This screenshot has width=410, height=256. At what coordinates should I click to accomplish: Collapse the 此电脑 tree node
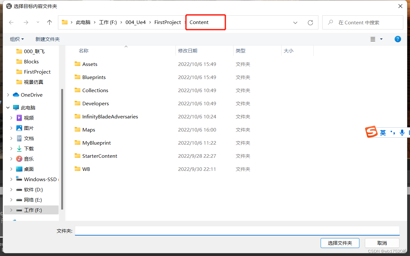tap(8, 108)
